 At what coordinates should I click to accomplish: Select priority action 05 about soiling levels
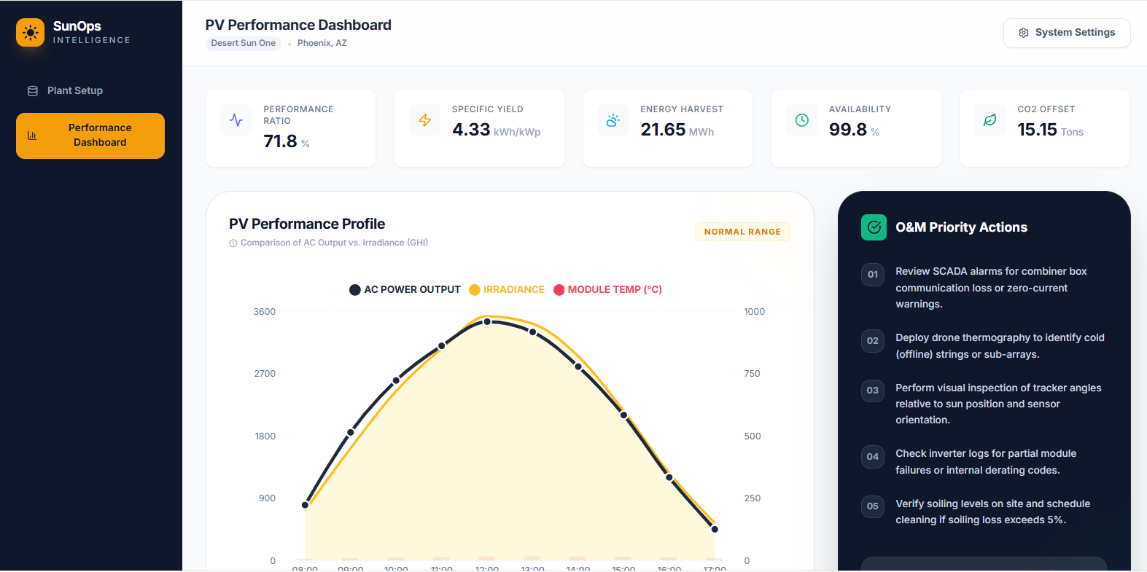(x=992, y=512)
